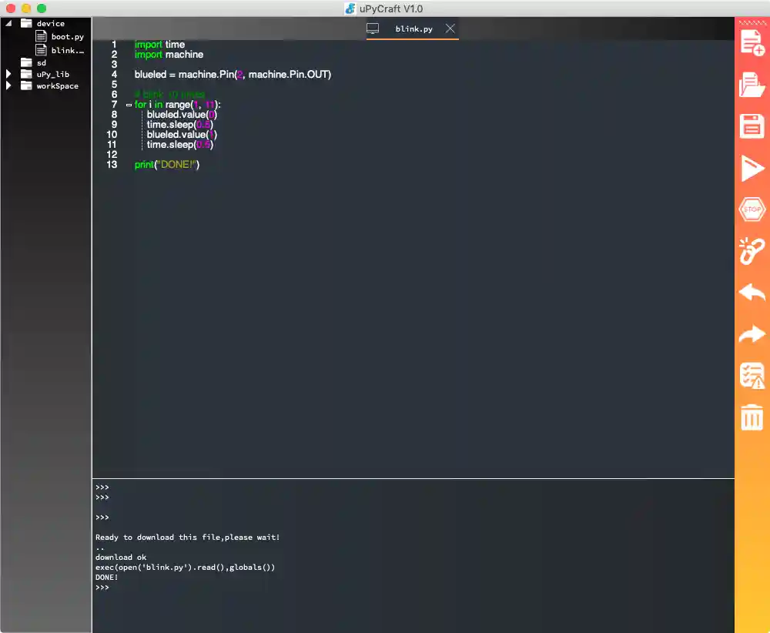Open boot.py from the device tree
The height and width of the screenshot is (633, 770).
tap(66, 35)
